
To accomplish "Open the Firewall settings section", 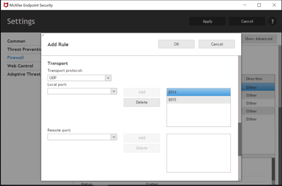I will tap(15, 58).
